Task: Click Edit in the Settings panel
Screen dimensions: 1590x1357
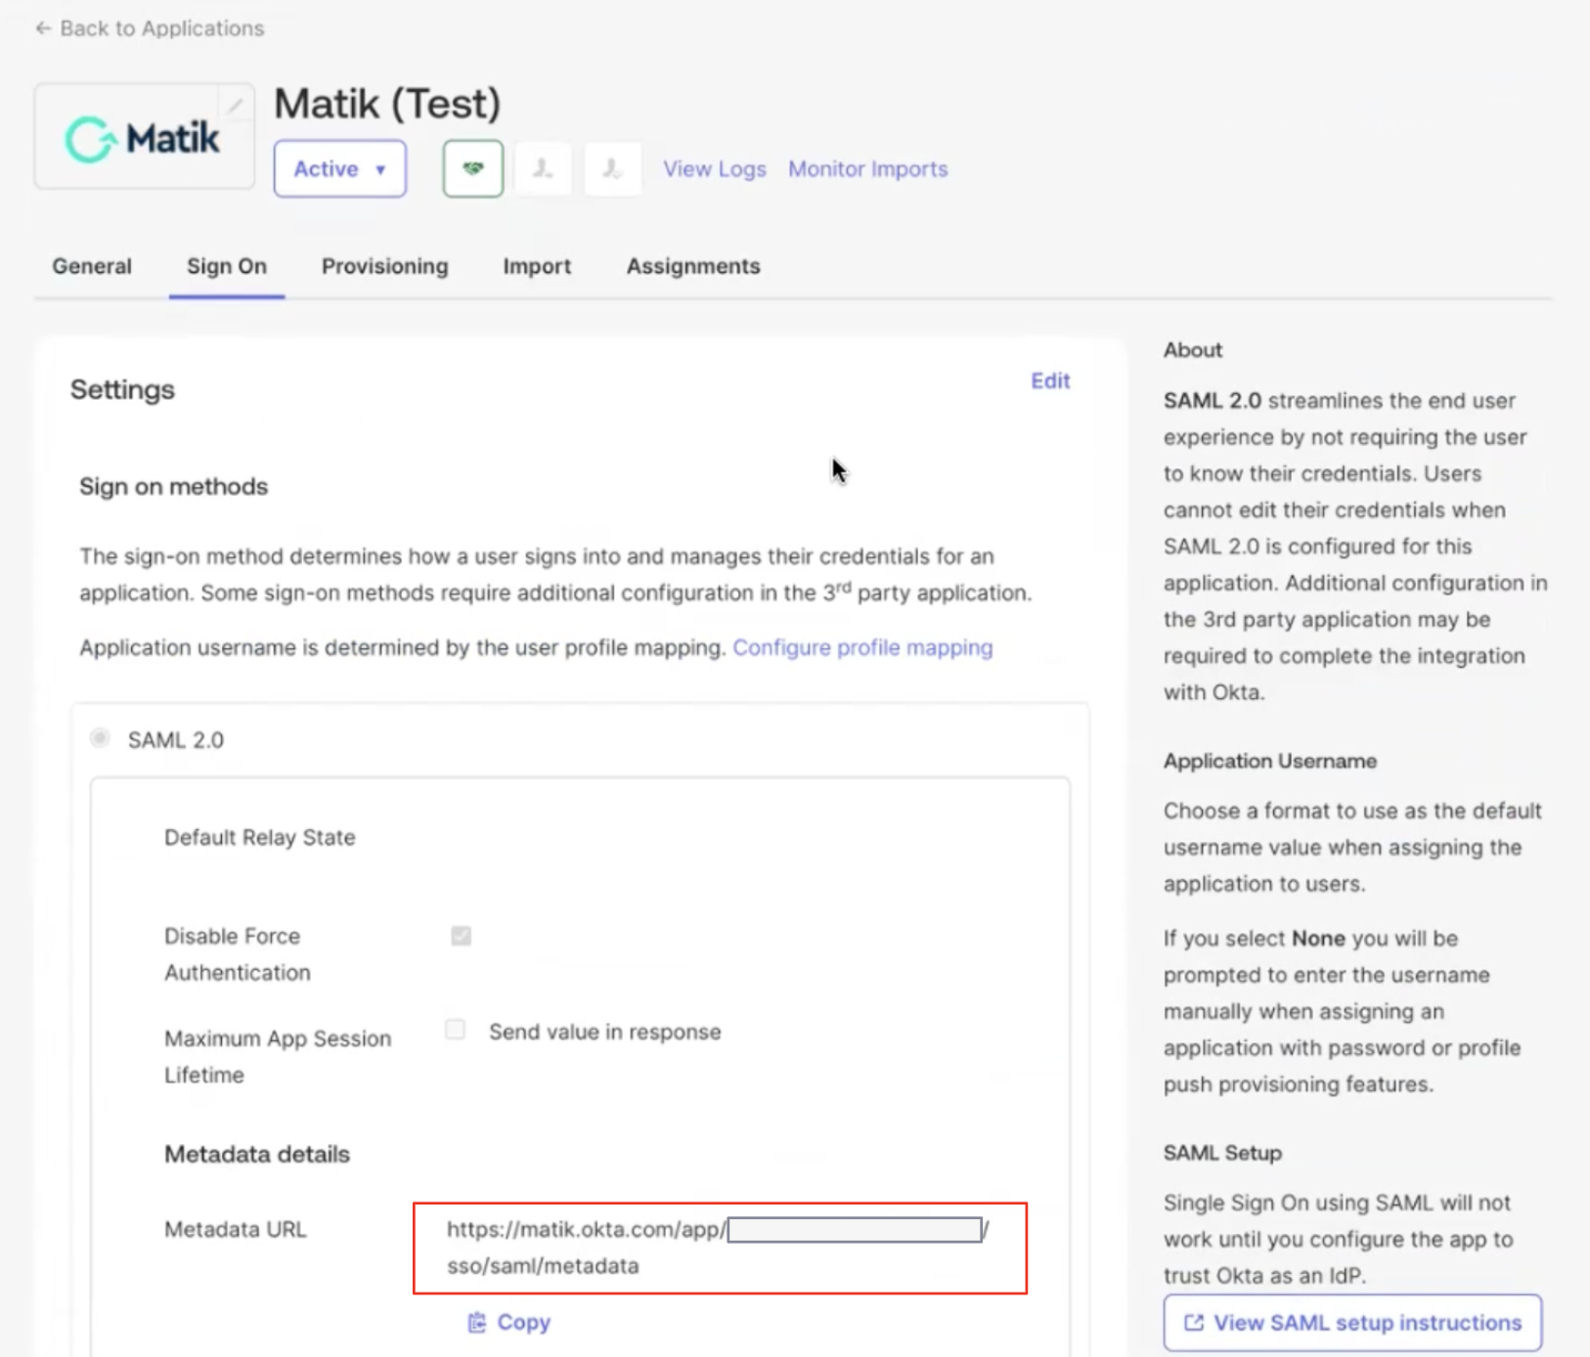Action: pyautogui.click(x=1049, y=380)
